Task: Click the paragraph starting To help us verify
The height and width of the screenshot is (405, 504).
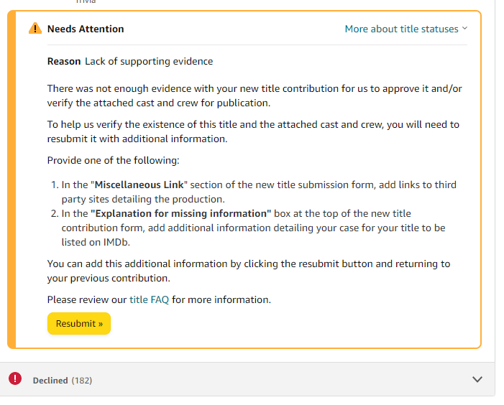Action: tap(252, 131)
